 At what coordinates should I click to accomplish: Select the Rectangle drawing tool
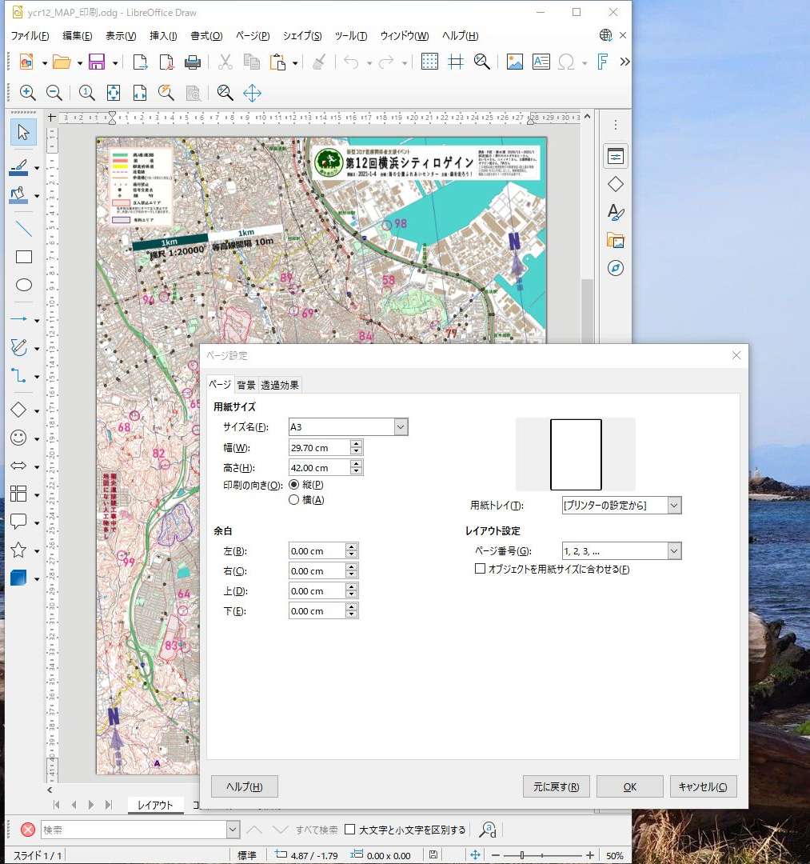coord(24,257)
